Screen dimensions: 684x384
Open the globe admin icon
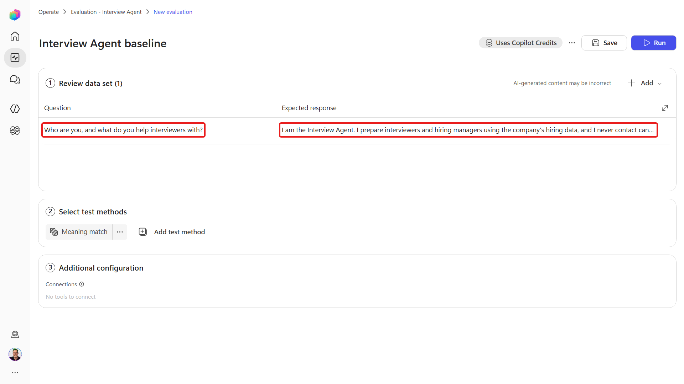click(15, 334)
